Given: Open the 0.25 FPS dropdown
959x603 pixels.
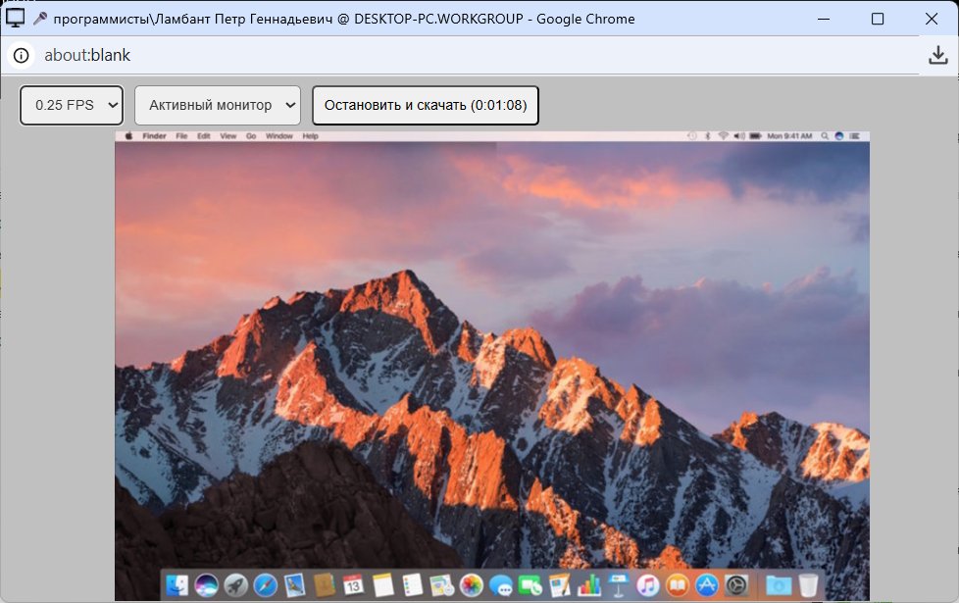Looking at the screenshot, I should [x=72, y=105].
